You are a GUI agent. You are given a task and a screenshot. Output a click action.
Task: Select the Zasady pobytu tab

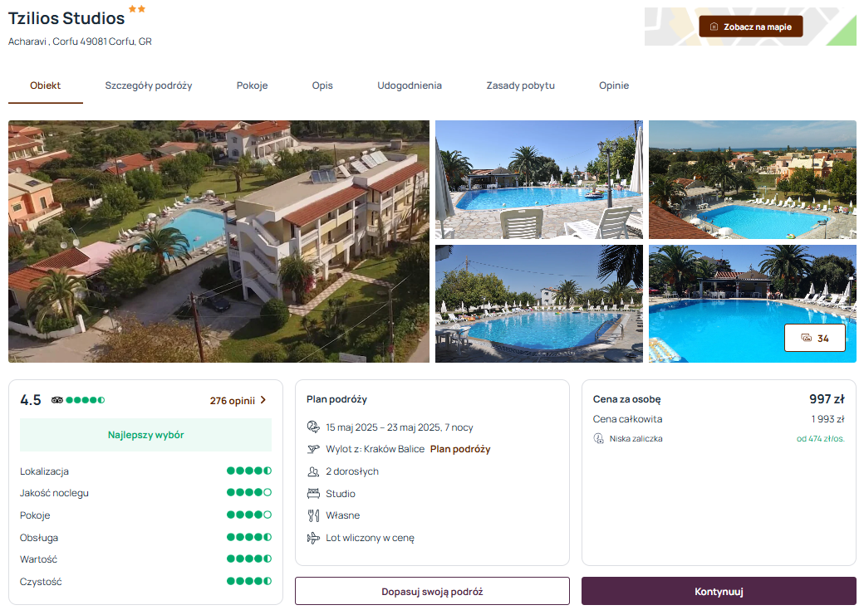520,85
